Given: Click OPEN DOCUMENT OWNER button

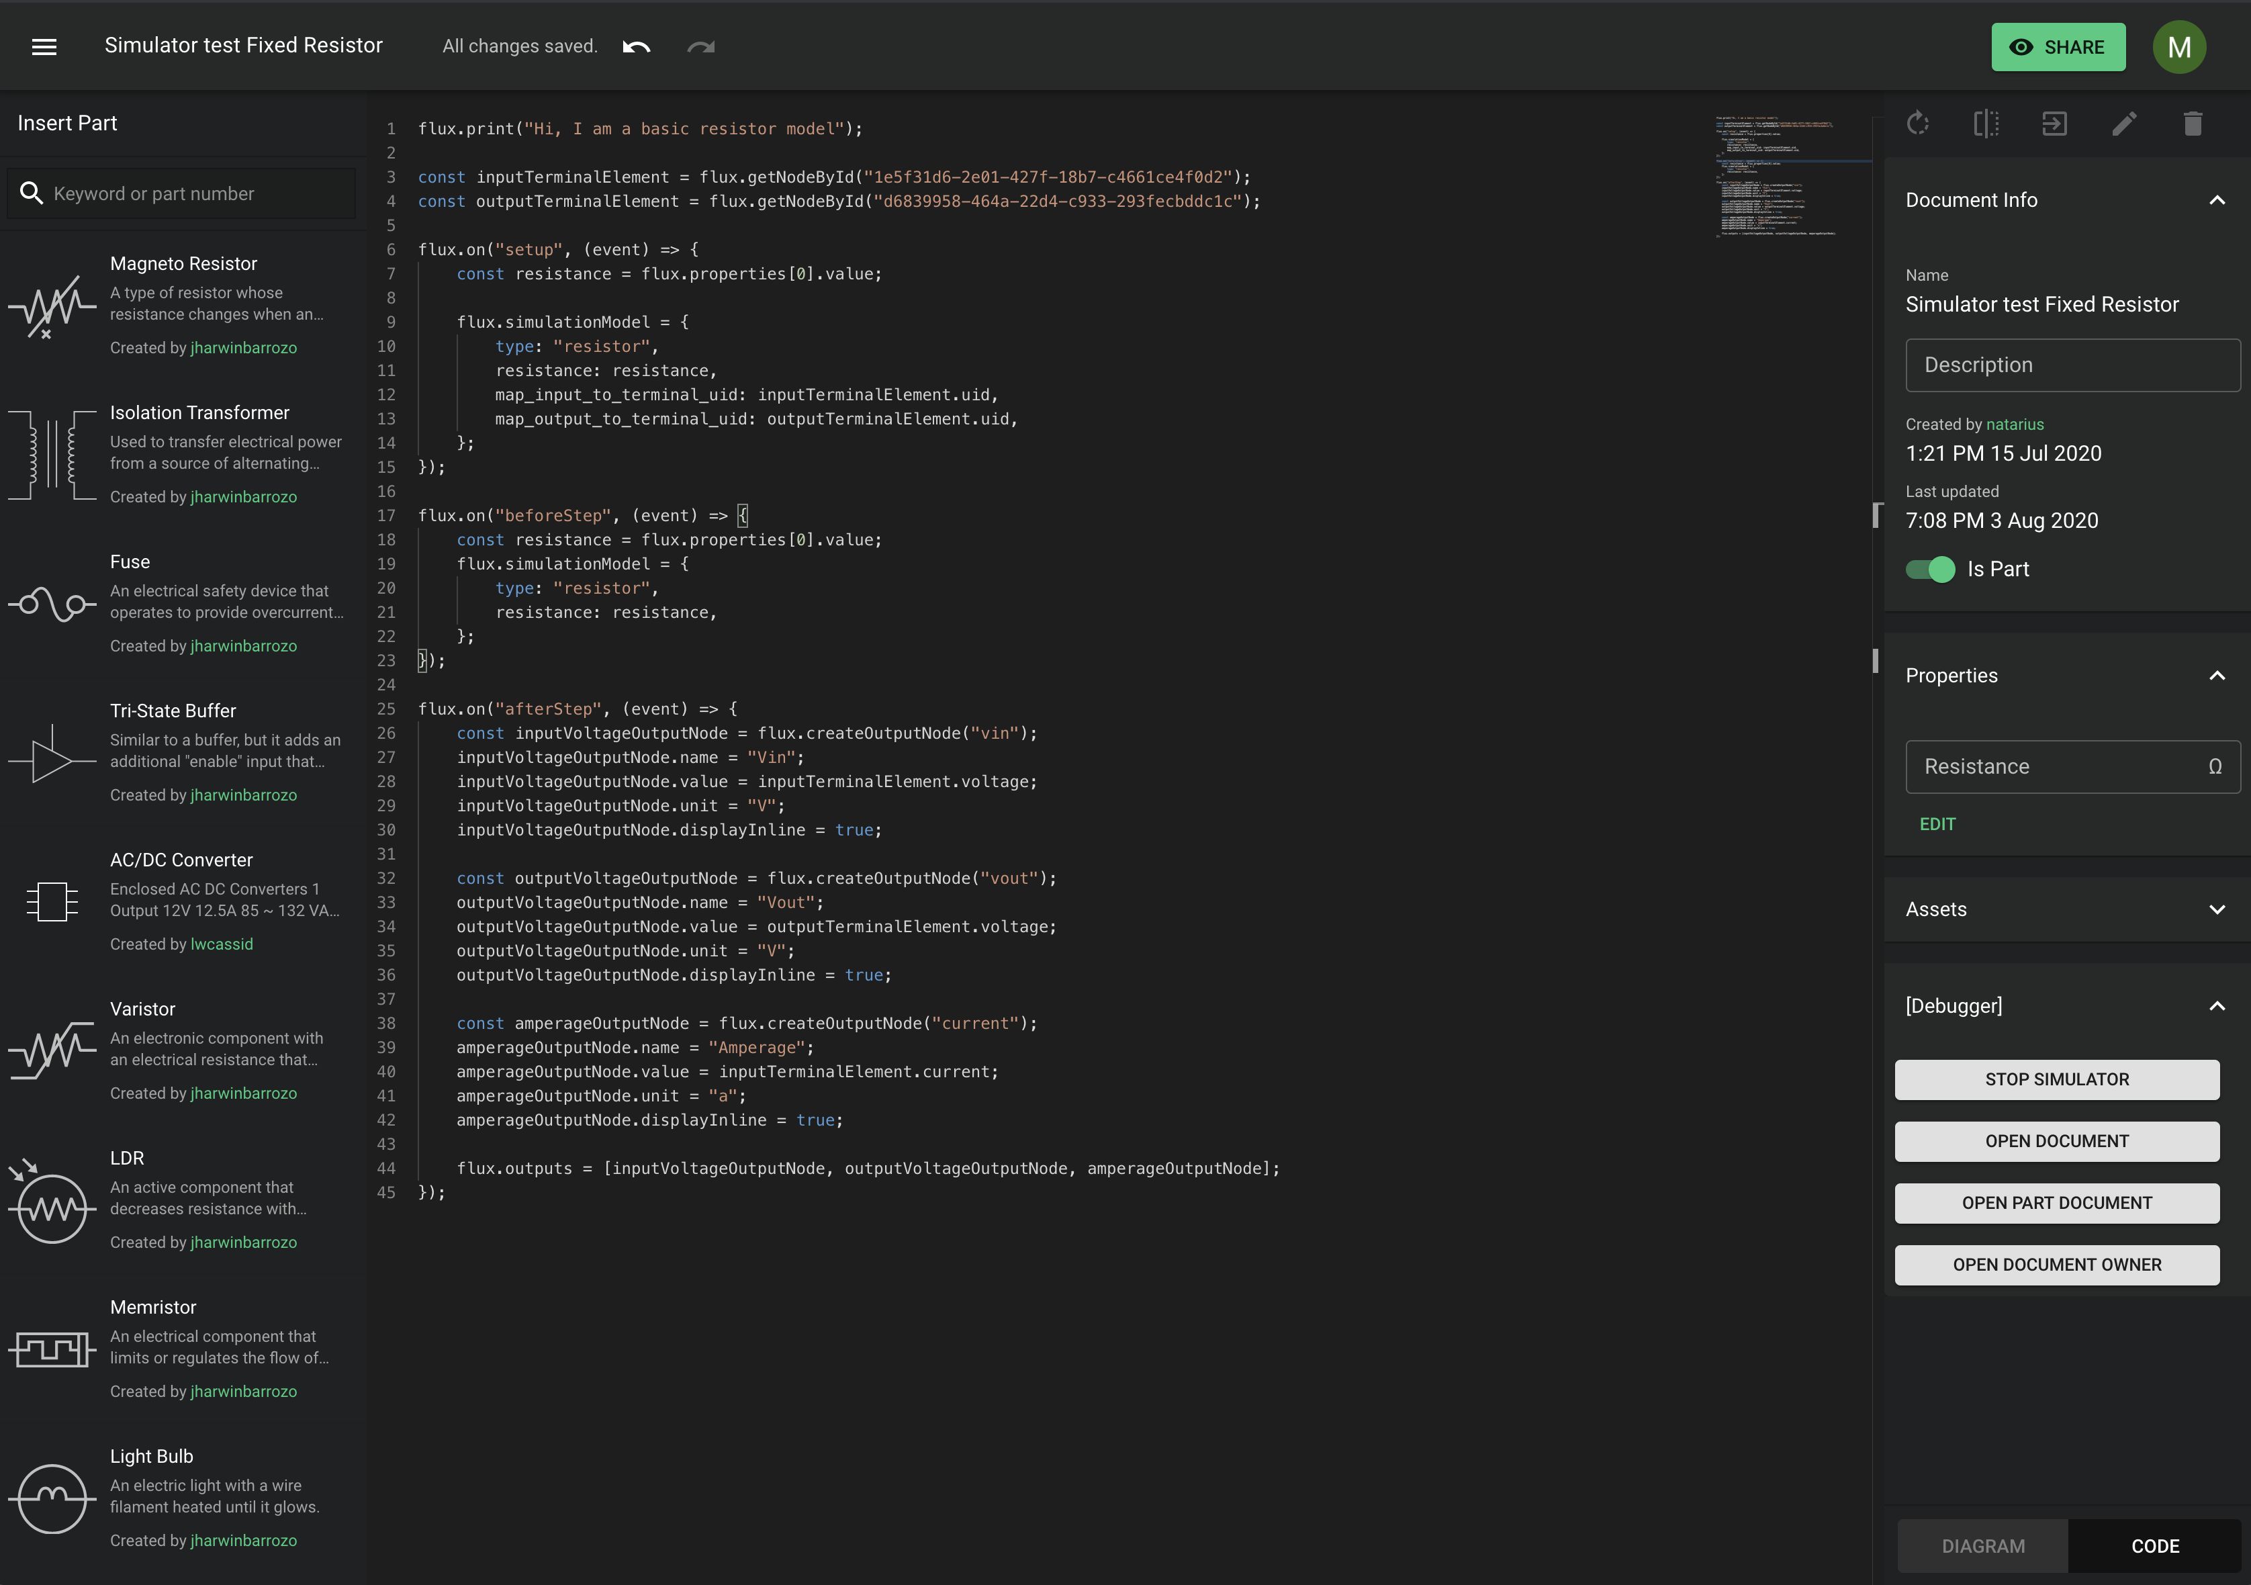Looking at the screenshot, I should 2057,1265.
